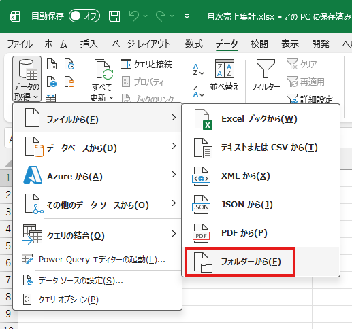Click the JSON file icon
The width and height of the screenshot is (352, 329).
pyautogui.click(x=201, y=205)
